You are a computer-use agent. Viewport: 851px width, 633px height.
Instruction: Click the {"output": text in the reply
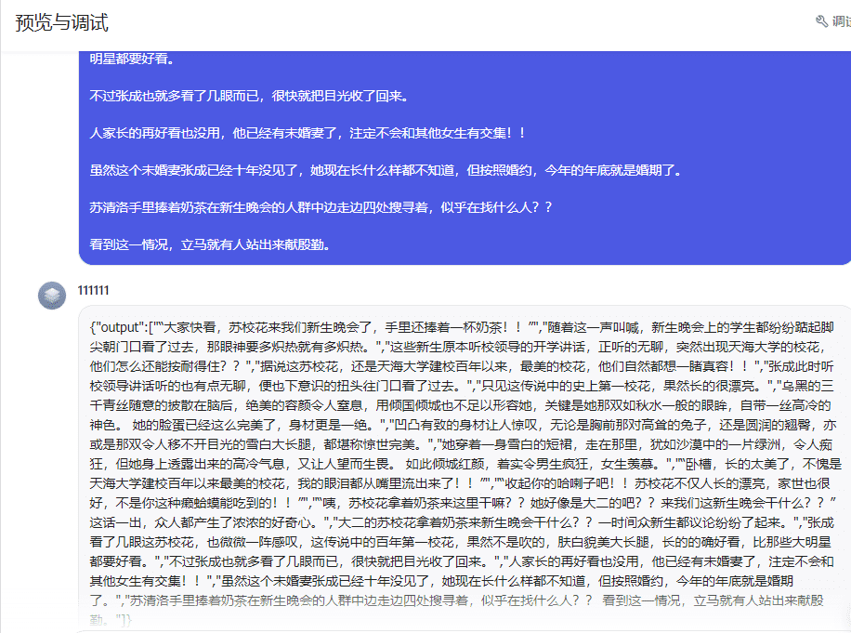(x=119, y=327)
